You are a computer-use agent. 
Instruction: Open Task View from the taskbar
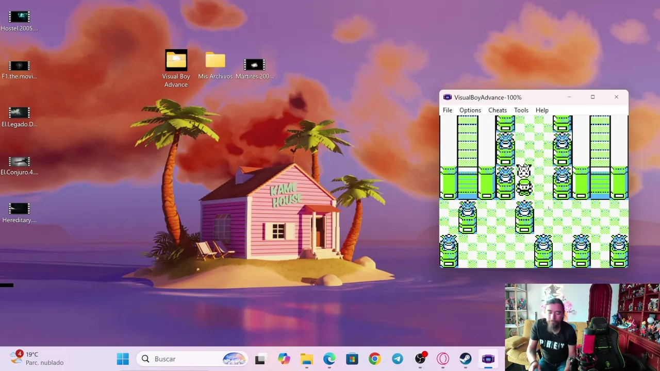coord(260,359)
